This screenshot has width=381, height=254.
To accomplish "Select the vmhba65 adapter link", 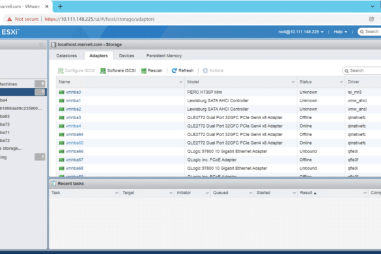I will click(x=75, y=143).
